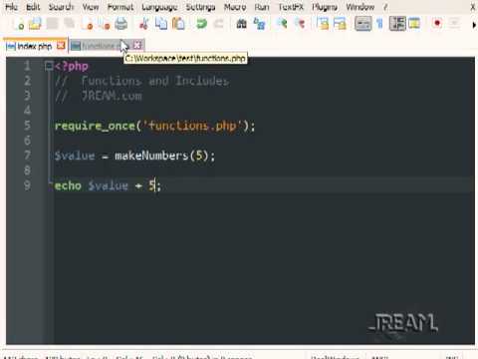Click '$value' after echo on line 9

point(109,185)
